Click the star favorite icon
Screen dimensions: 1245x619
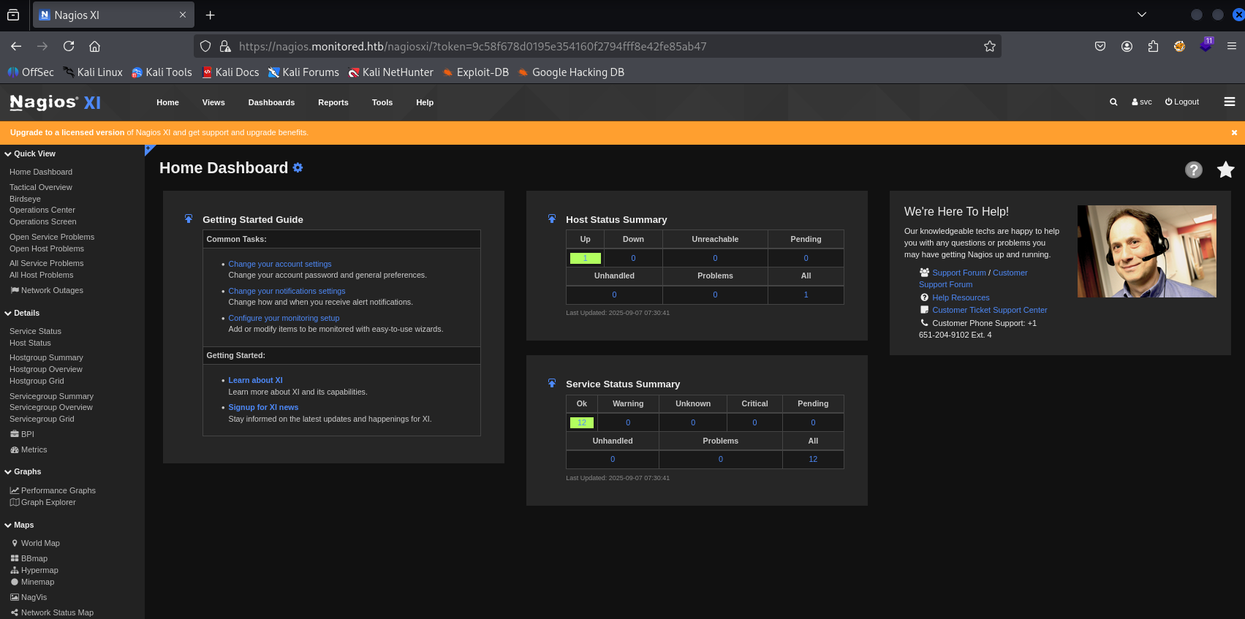pos(1226,170)
